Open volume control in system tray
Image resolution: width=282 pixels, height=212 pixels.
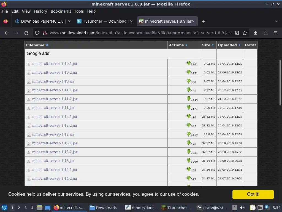coord(242,208)
